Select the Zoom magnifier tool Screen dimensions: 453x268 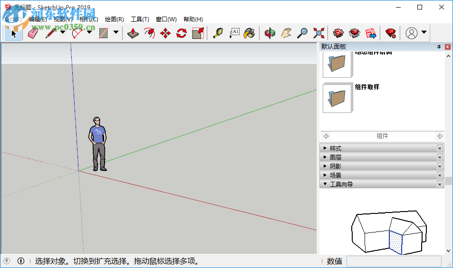(x=302, y=33)
